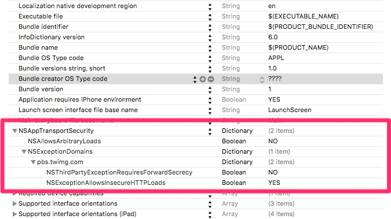The height and width of the screenshot is (219, 391).
Task: Open key stepper for Application requires iPhone environment
Action: click(x=210, y=101)
